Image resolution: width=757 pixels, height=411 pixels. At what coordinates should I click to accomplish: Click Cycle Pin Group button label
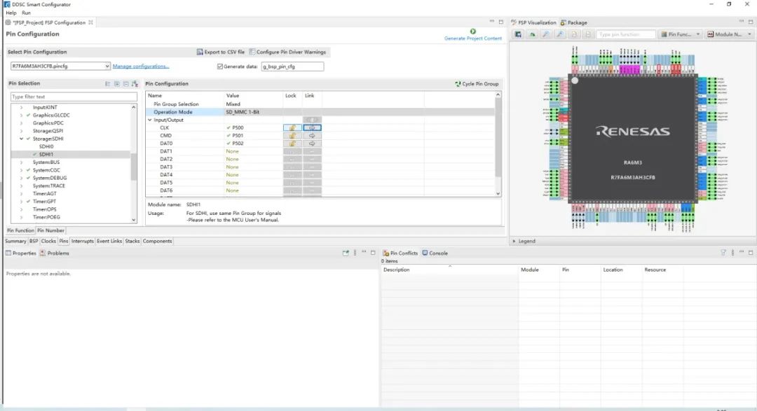(x=480, y=84)
